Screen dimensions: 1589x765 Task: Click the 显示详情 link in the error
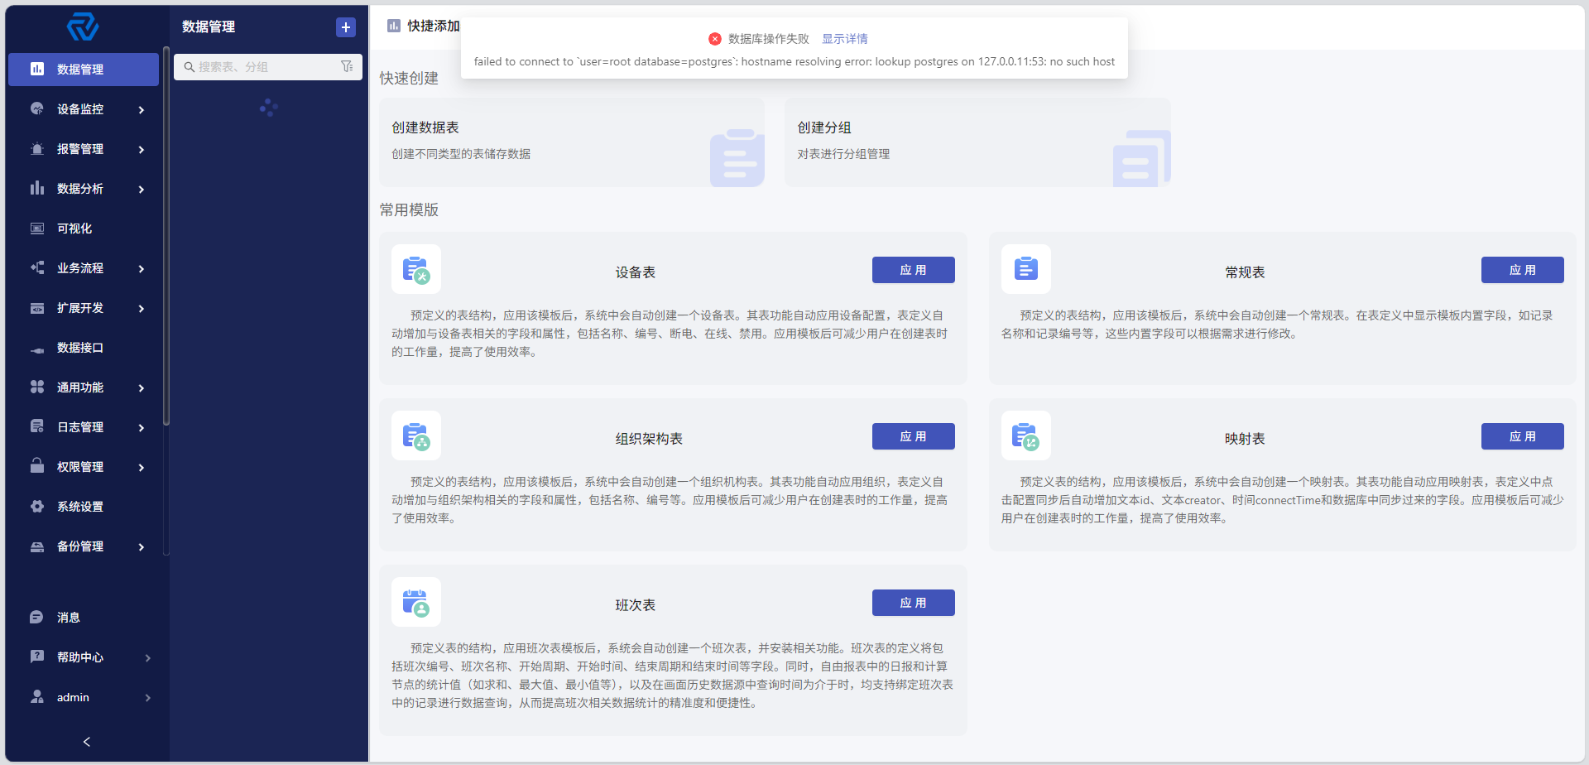click(x=845, y=39)
